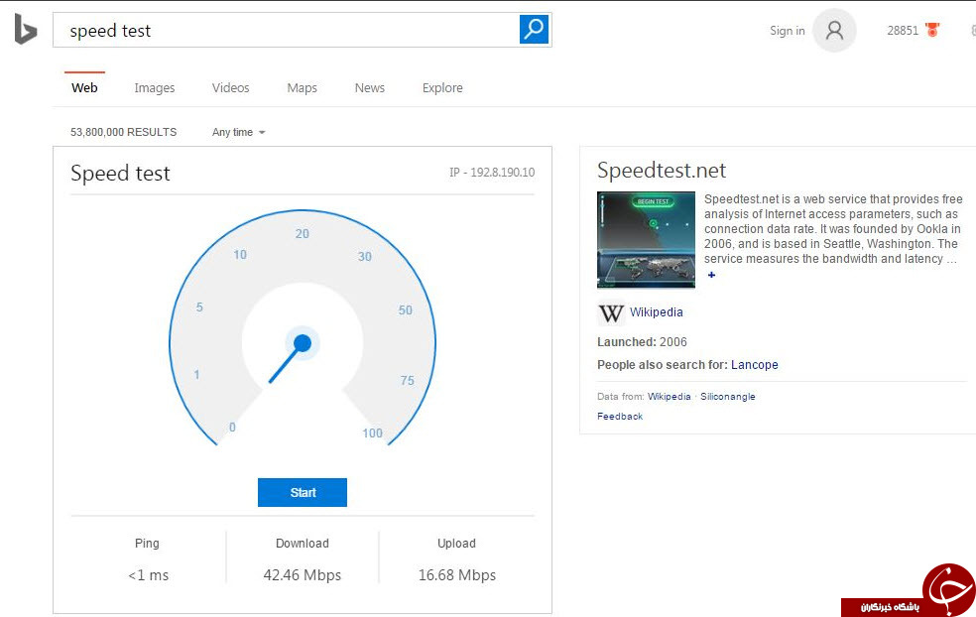Switch to the Videos tab
This screenshot has height=617, width=976.
230,87
